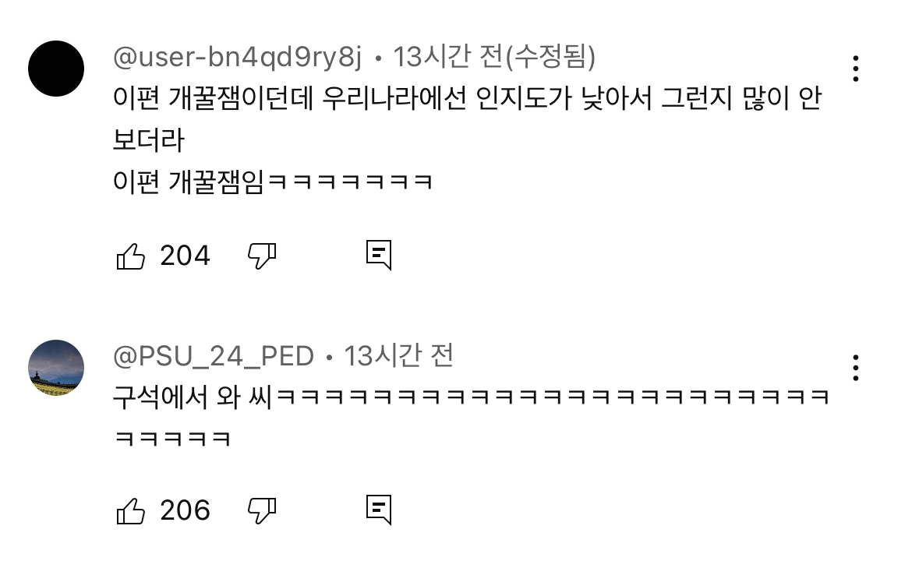Screen dimensions: 912x561
Task: Open more options for @user-bn4qd9ry8j comment
Action: [856, 69]
